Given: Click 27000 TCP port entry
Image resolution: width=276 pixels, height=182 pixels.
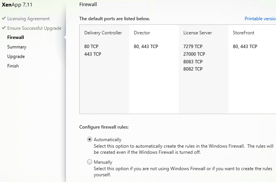Looking at the screenshot, I should click(x=194, y=54).
